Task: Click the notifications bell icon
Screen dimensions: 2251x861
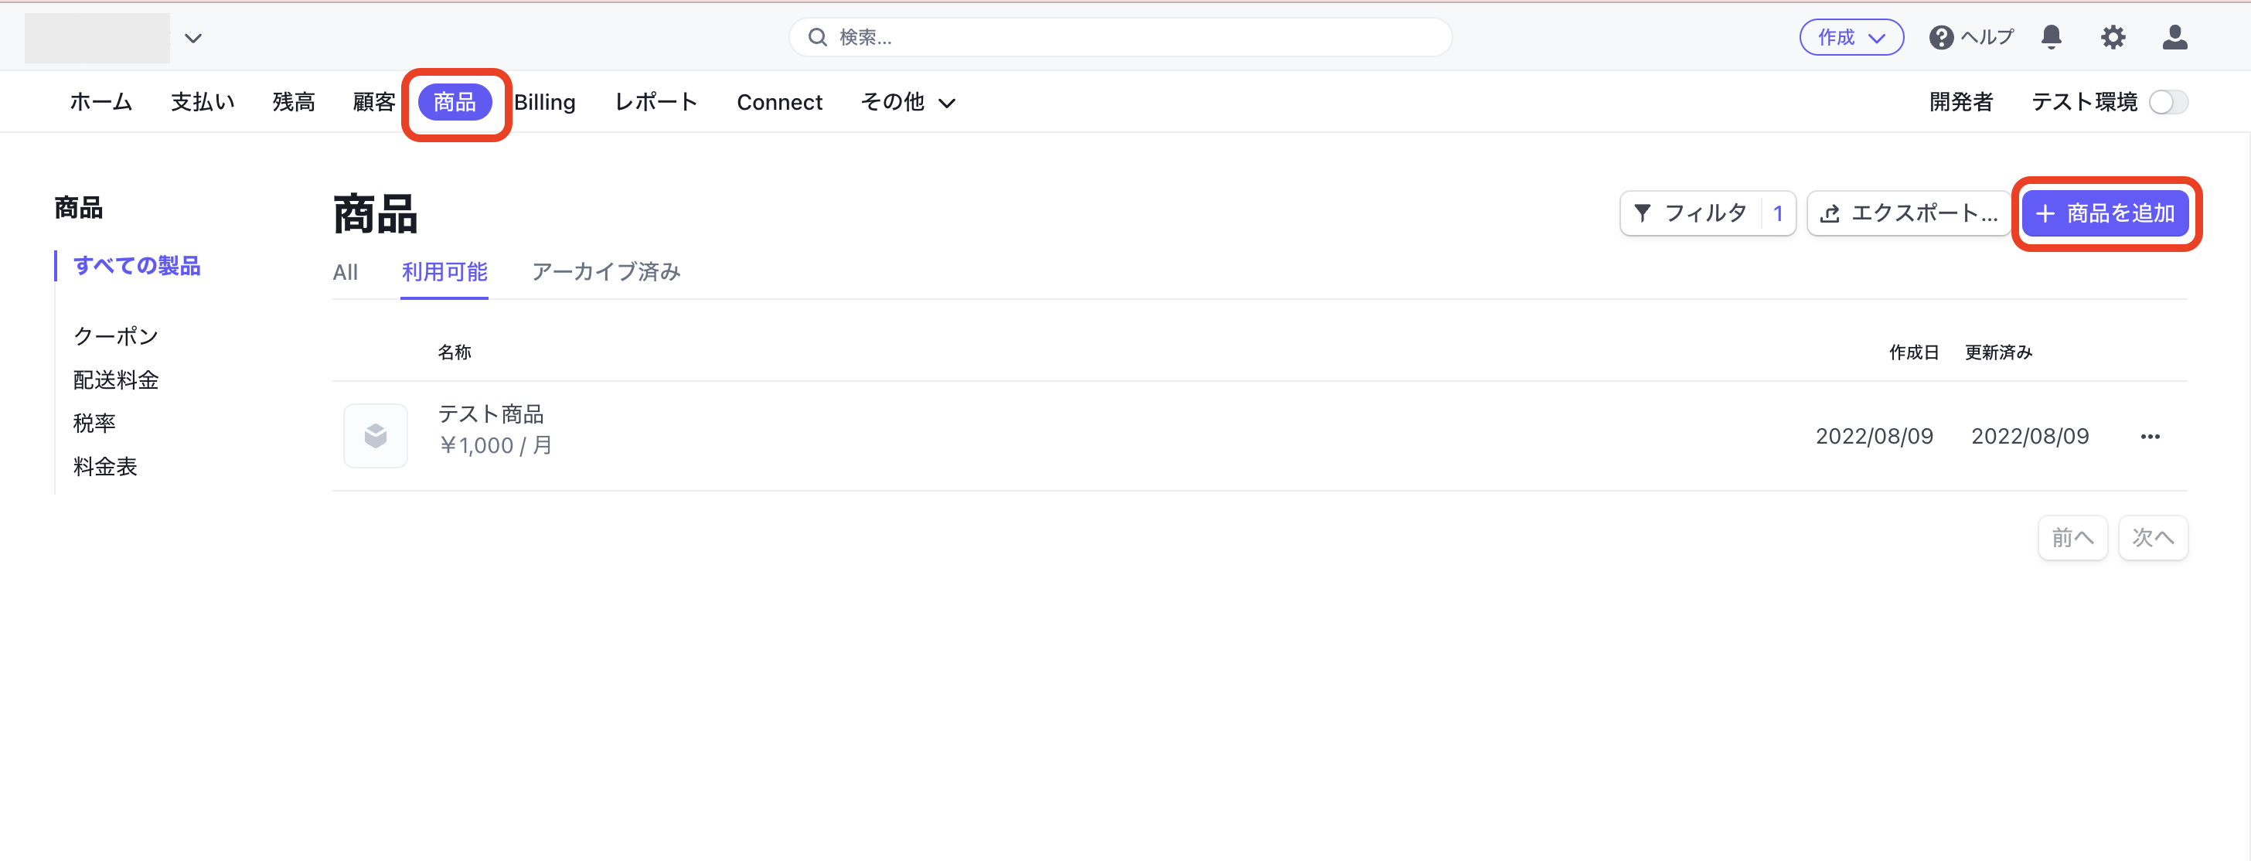Action: point(2051,37)
